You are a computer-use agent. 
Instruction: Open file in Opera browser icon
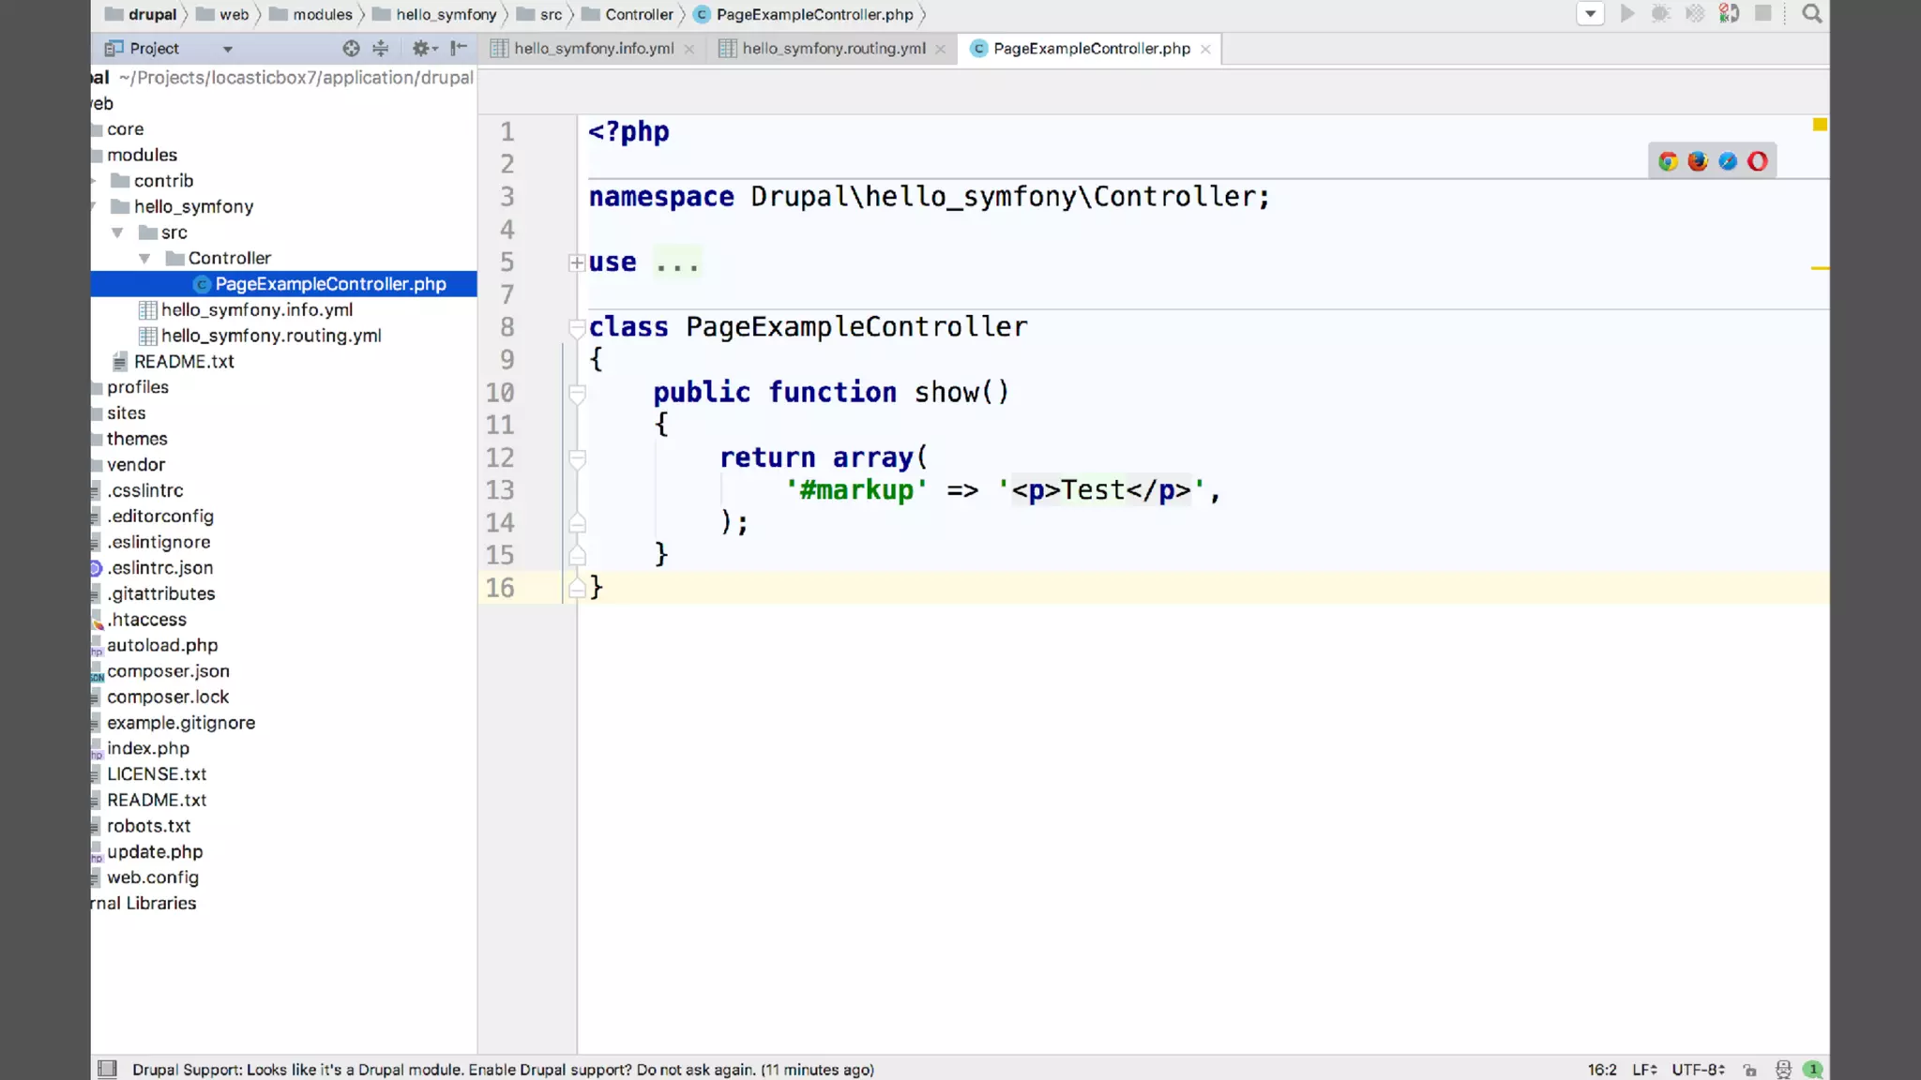1758,161
